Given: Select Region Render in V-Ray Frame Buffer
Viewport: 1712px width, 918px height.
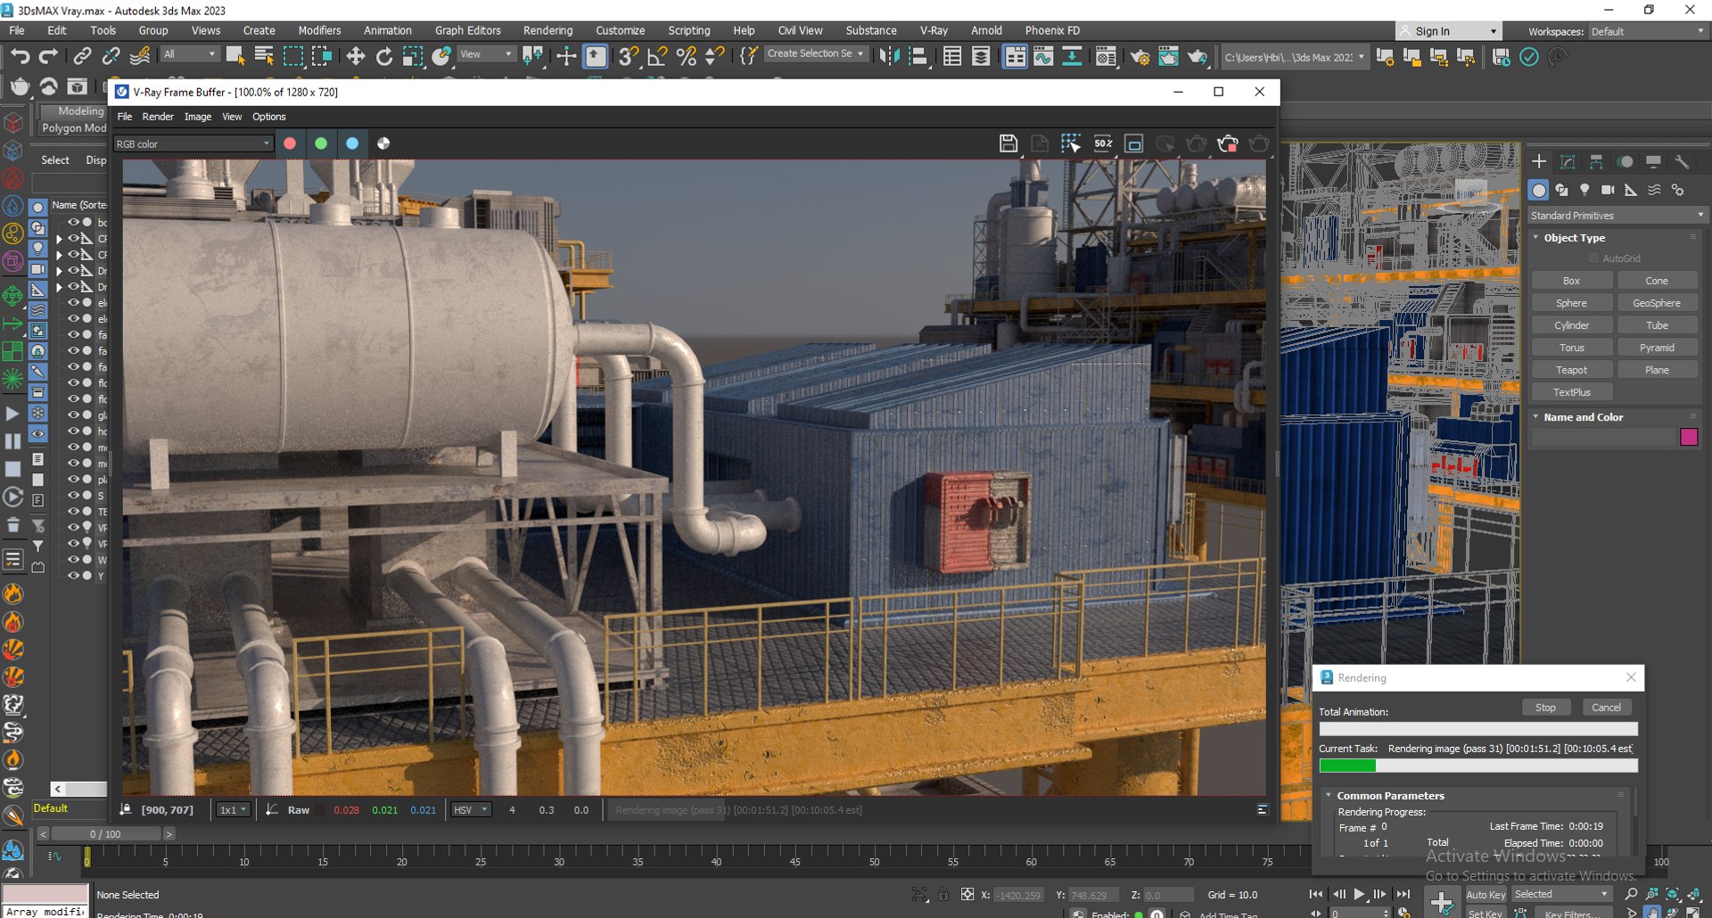Looking at the screenshot, I should (x=1071, y=143).
